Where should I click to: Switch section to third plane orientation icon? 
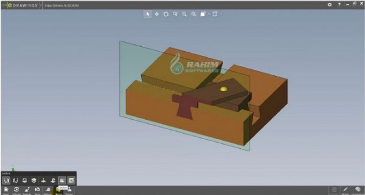click(x=25, y=180)
